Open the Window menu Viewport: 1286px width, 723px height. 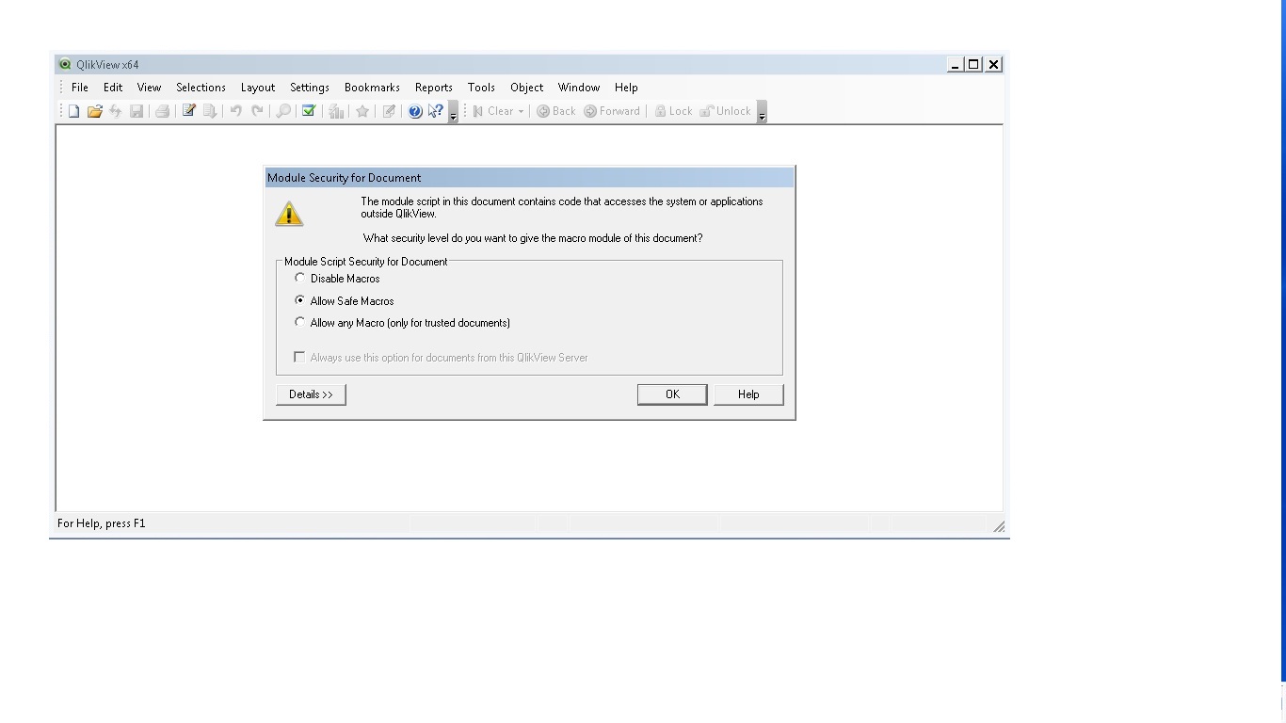click(x=579, y=88)
